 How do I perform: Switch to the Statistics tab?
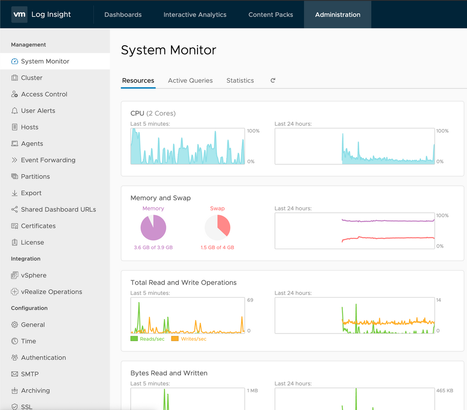point(240,81)
